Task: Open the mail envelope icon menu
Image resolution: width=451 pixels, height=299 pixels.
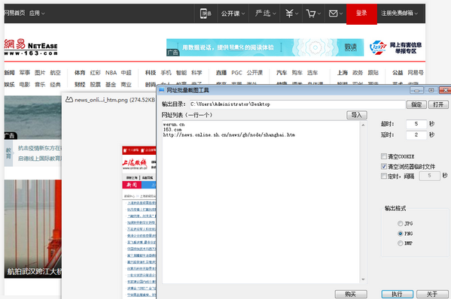Action: tap(335, 14)
